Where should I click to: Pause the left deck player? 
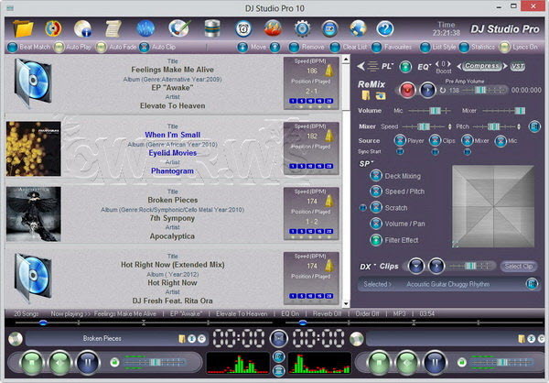(88, 361)
